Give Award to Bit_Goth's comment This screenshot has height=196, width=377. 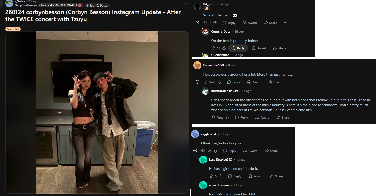pos(249,23)
